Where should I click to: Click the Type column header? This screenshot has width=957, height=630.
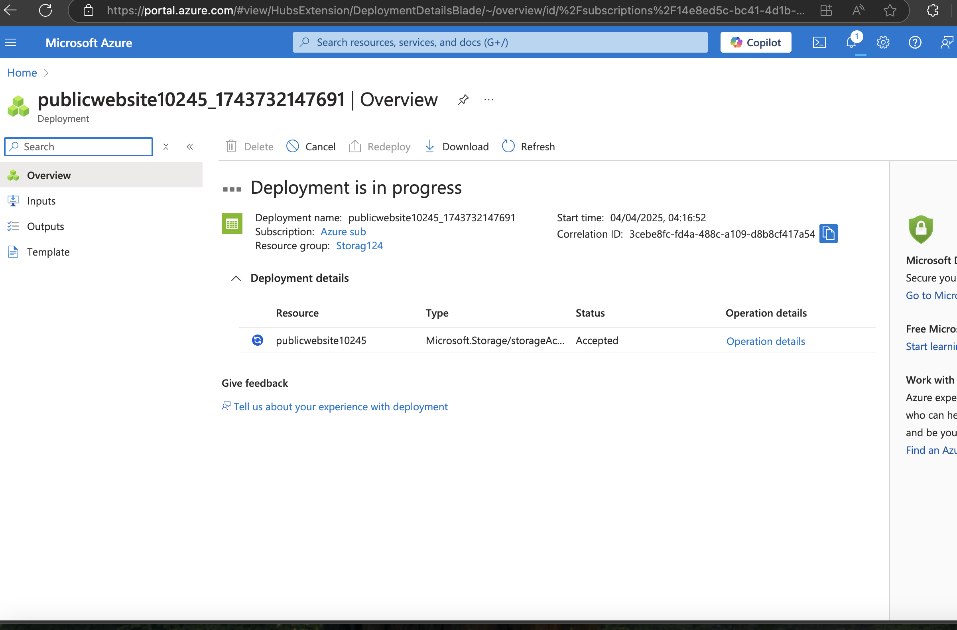coord(437,313)
